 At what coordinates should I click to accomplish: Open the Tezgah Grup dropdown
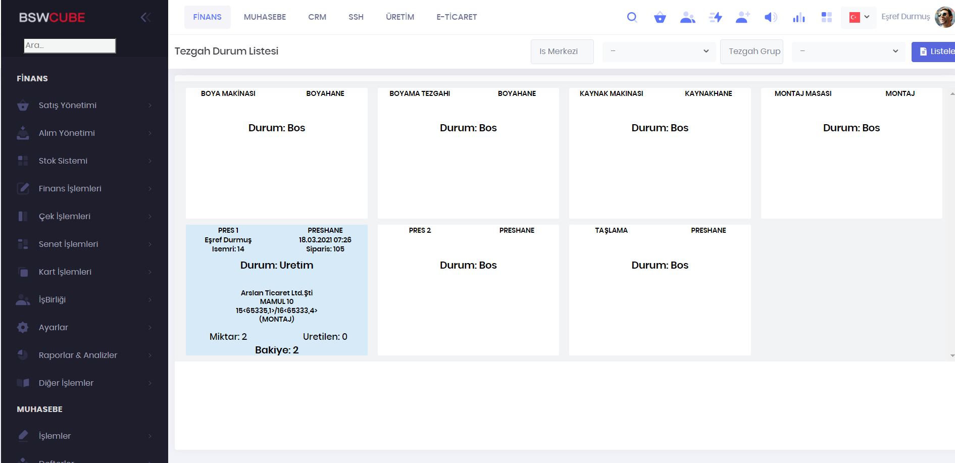coord(848,52)
